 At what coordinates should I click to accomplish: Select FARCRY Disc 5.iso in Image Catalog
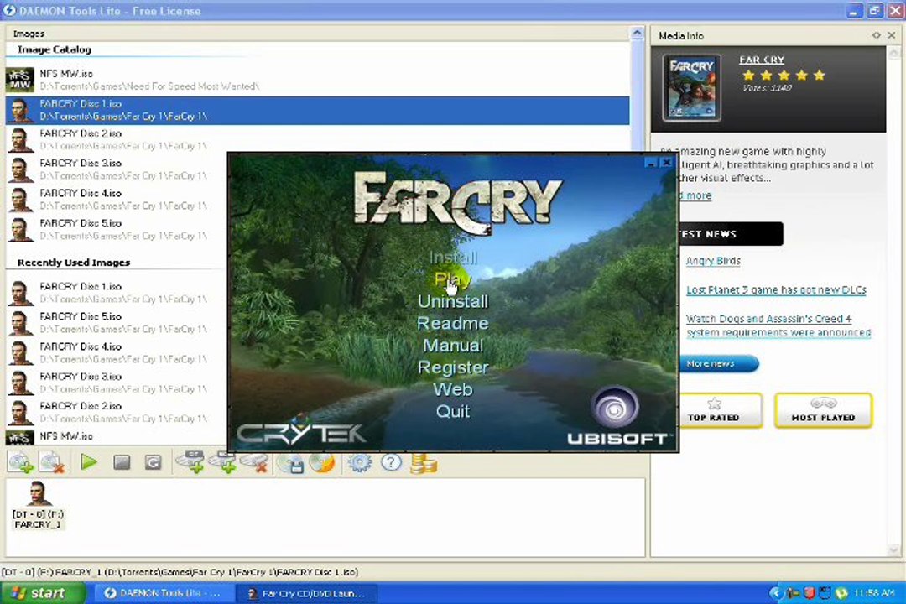(116, 230)
